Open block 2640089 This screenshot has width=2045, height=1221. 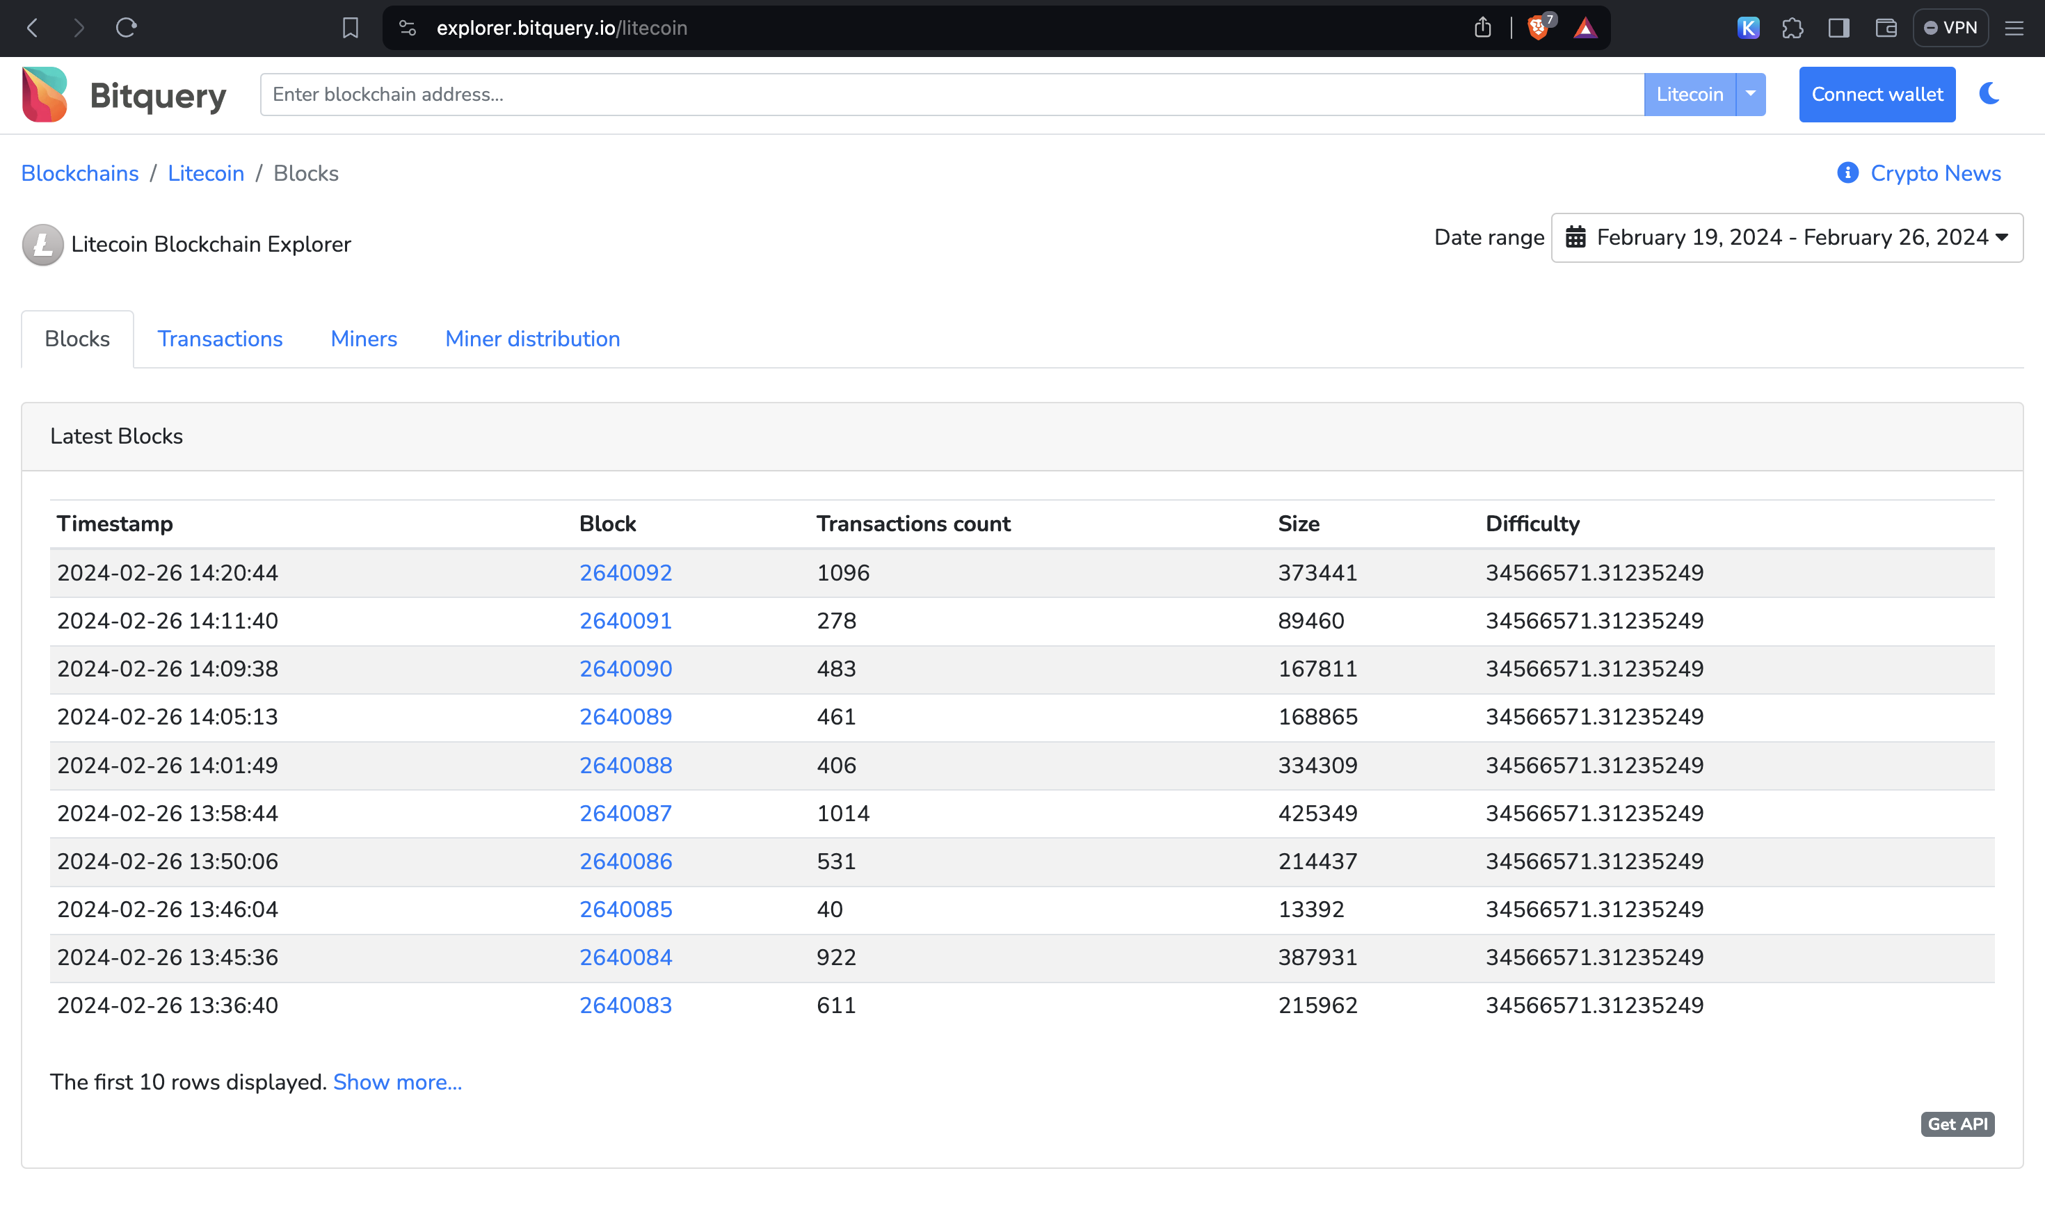(625, 717)
